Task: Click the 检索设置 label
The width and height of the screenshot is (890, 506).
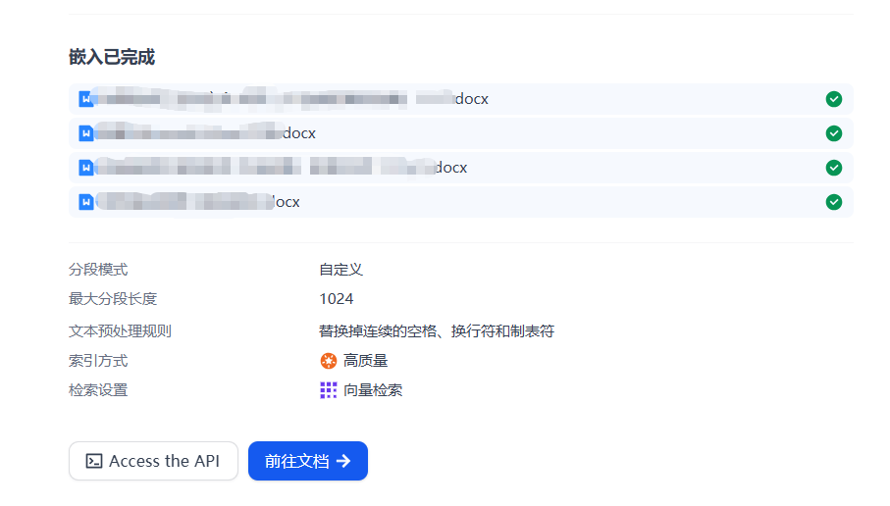Action: click(x=98, y=390)
